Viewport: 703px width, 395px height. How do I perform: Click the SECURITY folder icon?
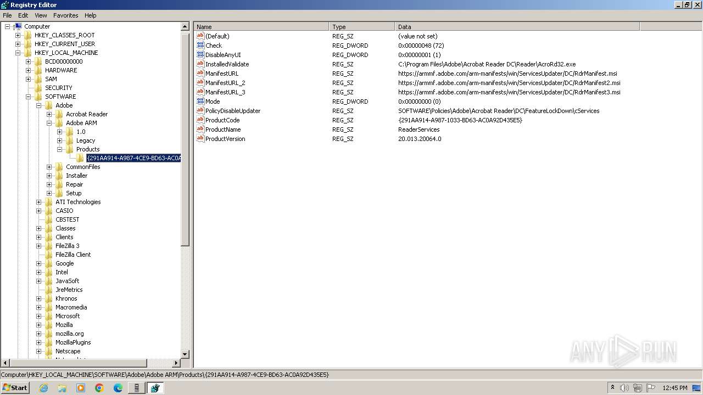click(38, 88)
